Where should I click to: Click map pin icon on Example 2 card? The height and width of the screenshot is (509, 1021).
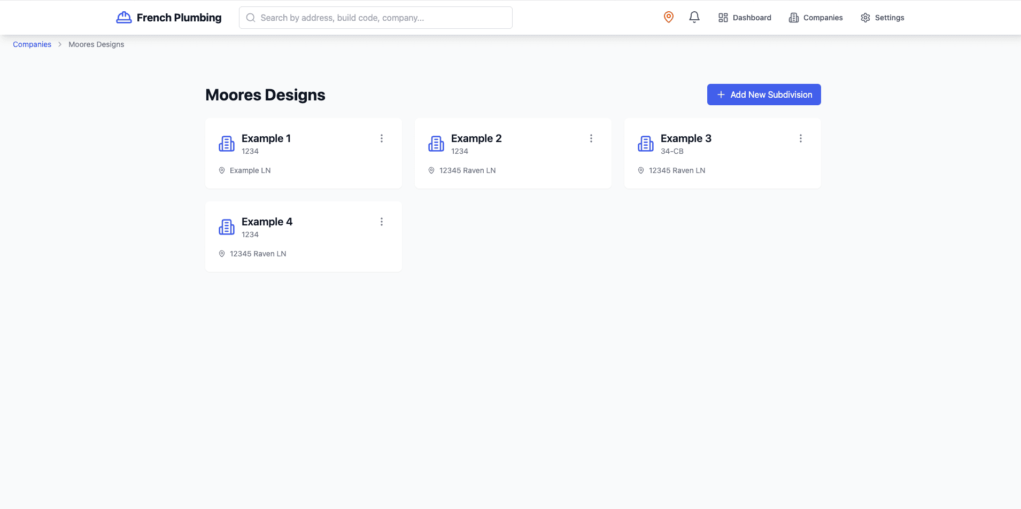pyautogui.click(x=431, y=170)
